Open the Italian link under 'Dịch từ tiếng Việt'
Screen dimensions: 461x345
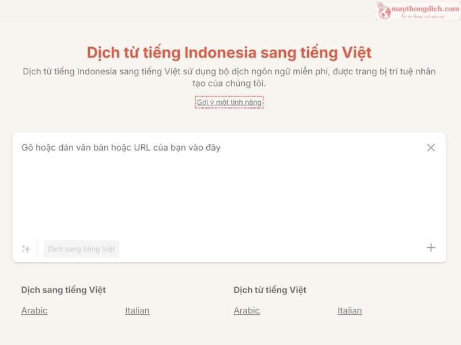point(350,310)
